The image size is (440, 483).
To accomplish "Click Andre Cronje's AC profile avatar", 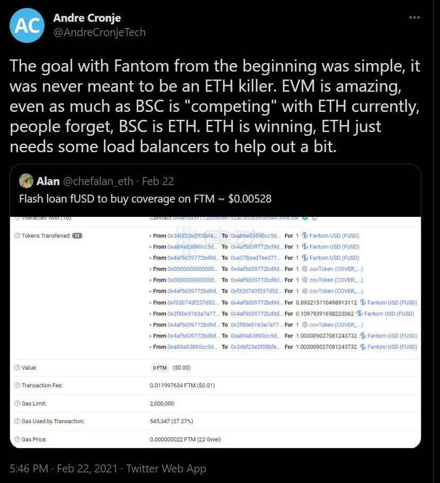I will click(x=27, y=25).
